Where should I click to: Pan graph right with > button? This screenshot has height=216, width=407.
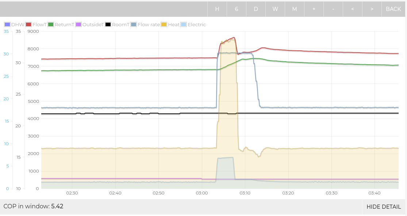pyautogui.click(x=372, y=9)
